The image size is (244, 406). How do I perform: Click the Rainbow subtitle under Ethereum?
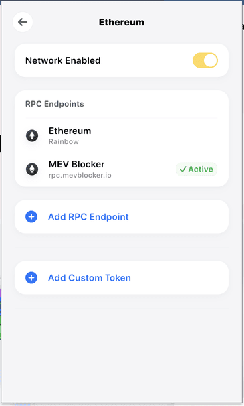64,141
